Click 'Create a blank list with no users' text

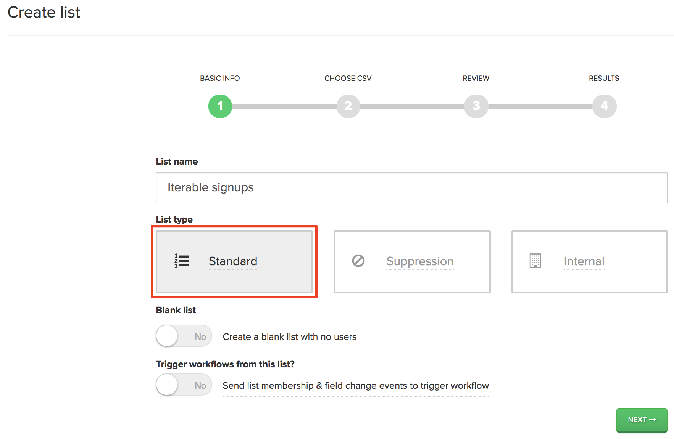tap(290, 337)
